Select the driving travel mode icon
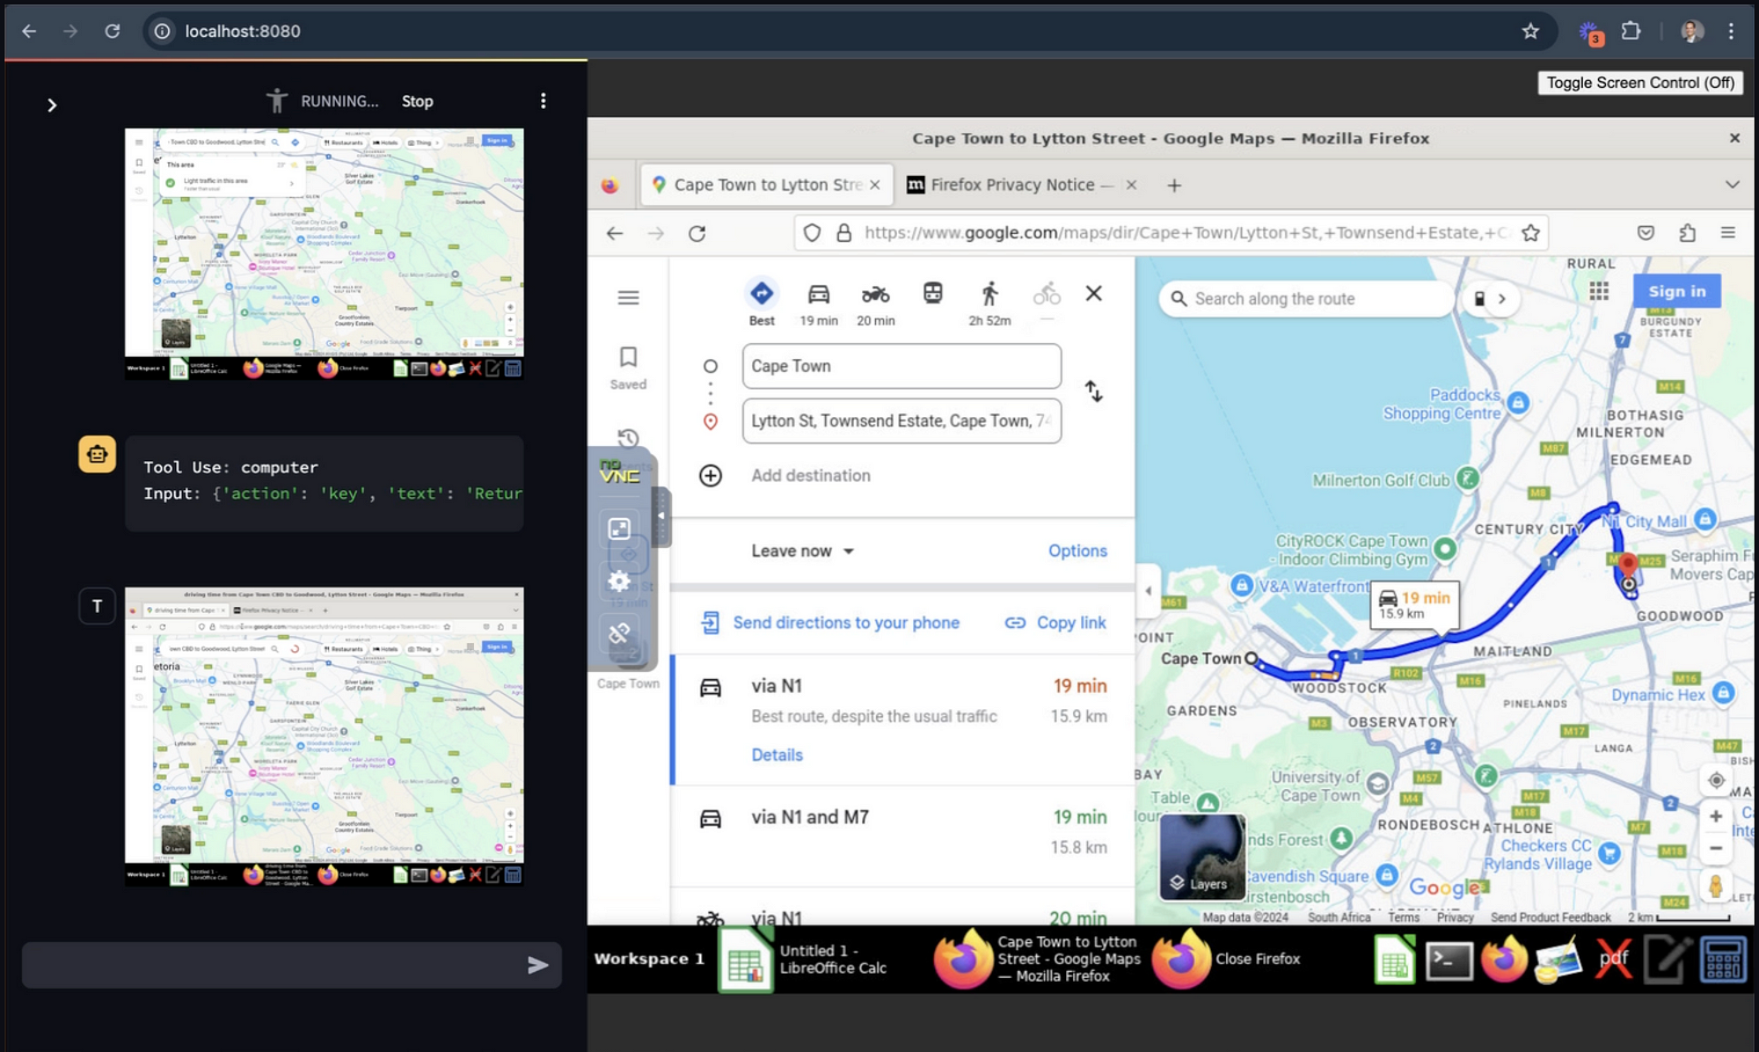Screen dimensions: 1759x1052 (x=818, y=295)
